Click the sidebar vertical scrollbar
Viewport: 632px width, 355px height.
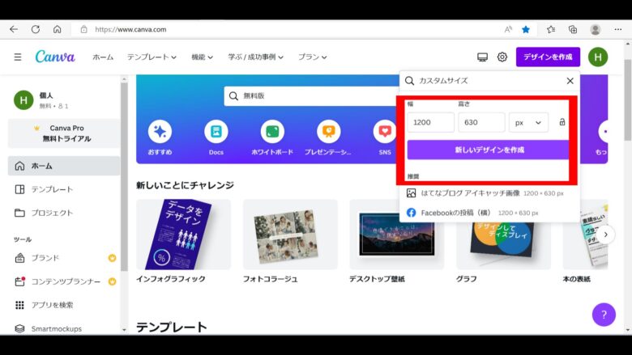[x=124, y=177]
